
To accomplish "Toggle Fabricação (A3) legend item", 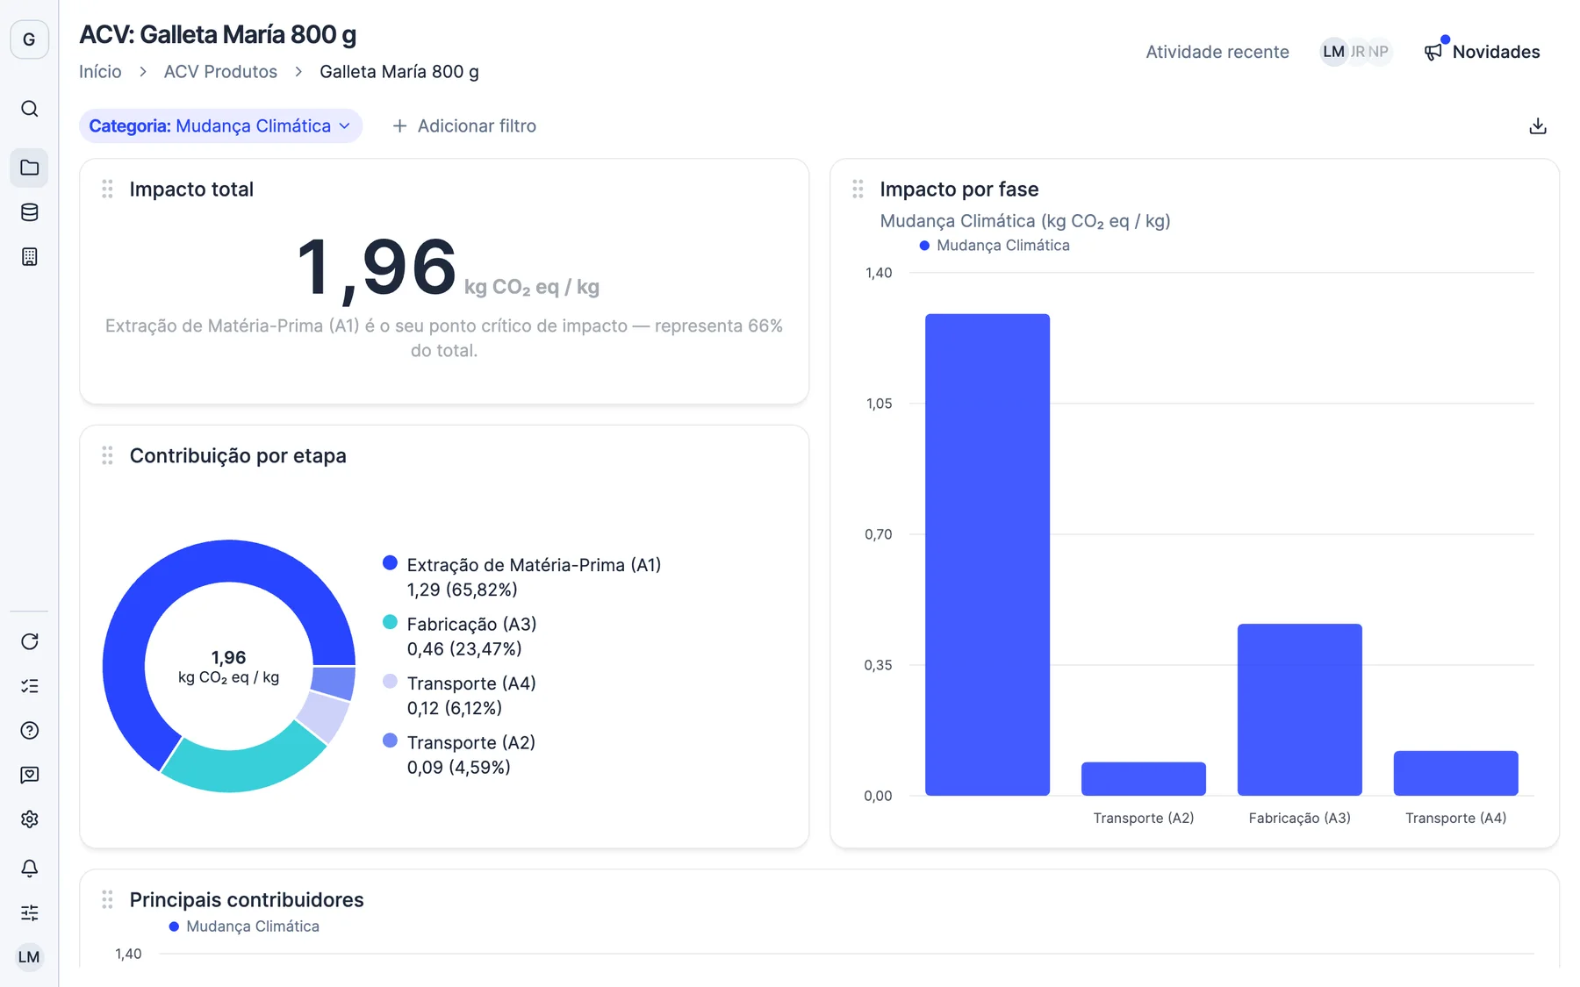I will 460,636.
